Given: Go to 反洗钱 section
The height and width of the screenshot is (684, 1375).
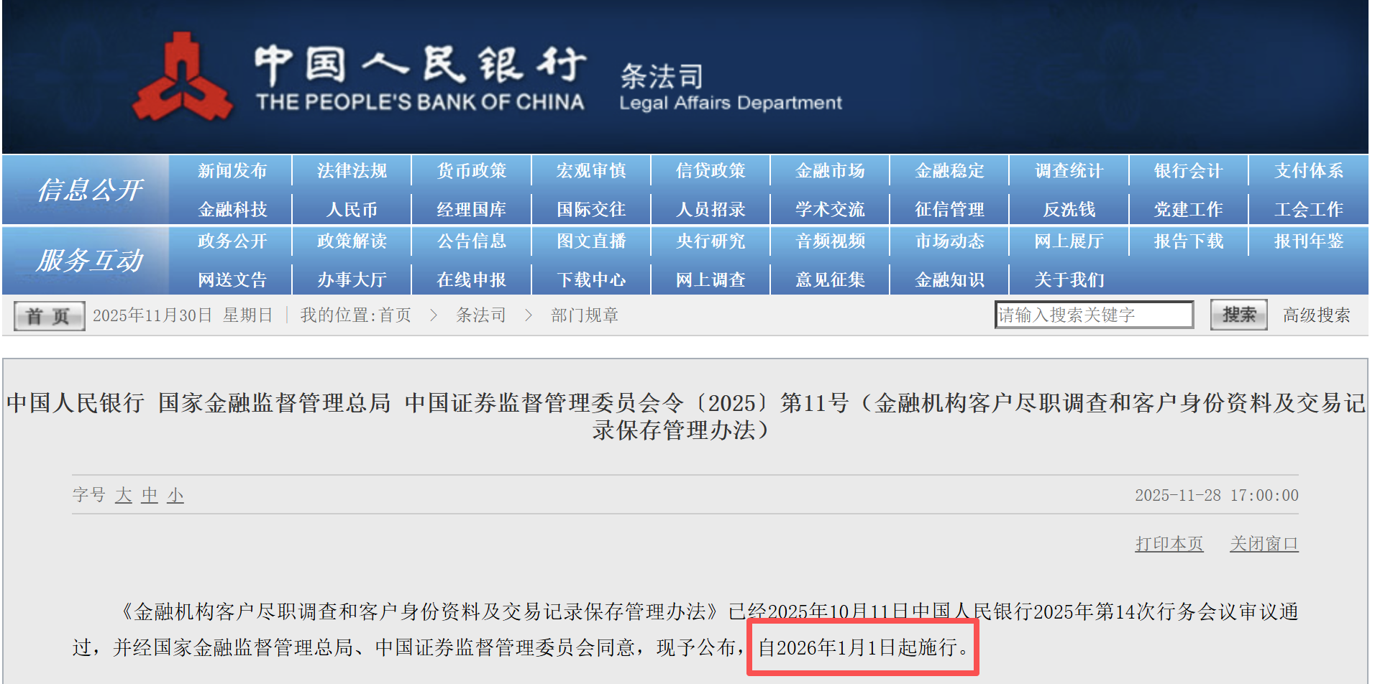Looking at the screenshot, I should 1069,209.
